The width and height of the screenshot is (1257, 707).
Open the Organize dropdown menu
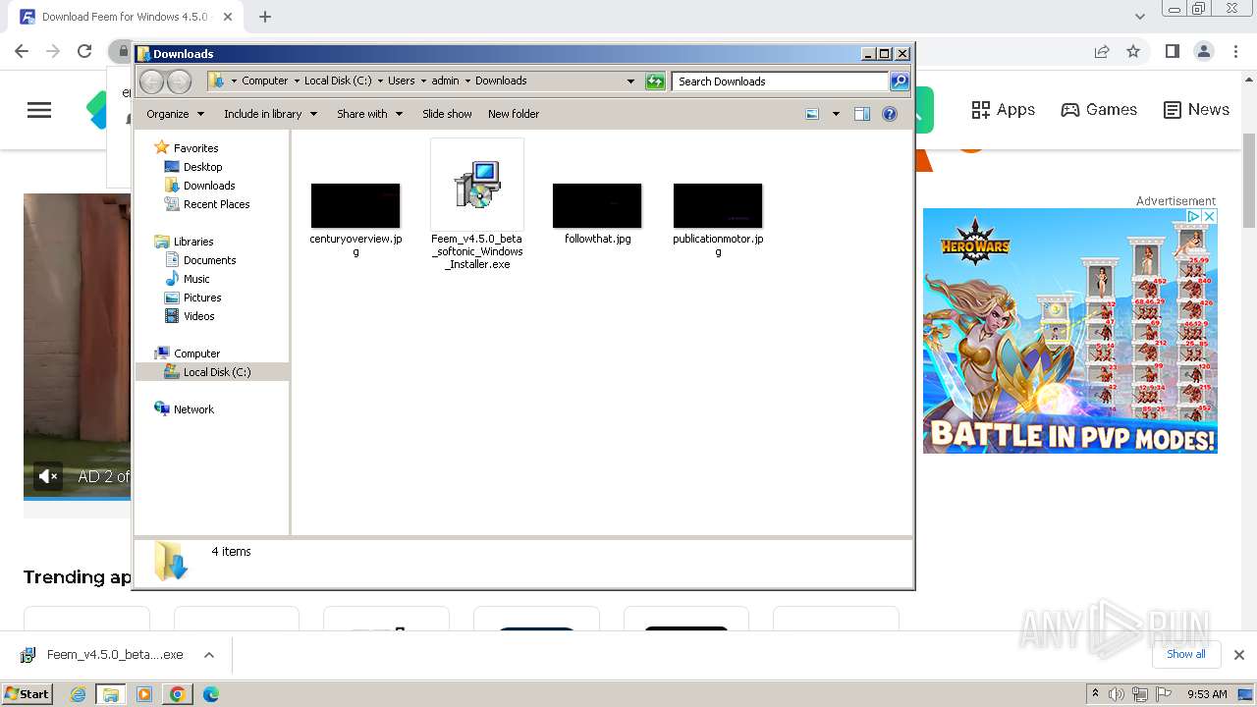(x=175, y=114)
